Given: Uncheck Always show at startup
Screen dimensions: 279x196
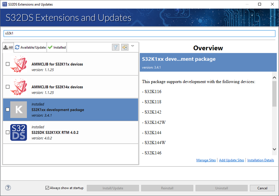Looking at the screenshot, I should [47, 188].
